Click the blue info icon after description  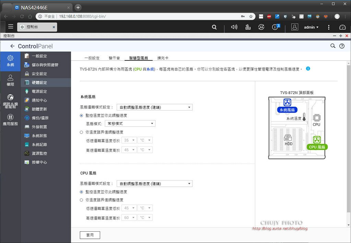click(308, 69)
